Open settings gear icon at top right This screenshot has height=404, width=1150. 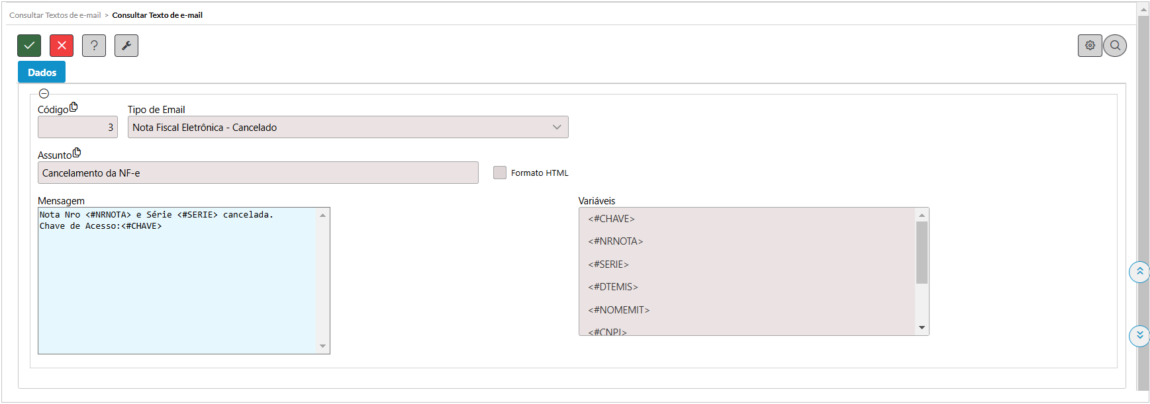[x=1090, y=46]
